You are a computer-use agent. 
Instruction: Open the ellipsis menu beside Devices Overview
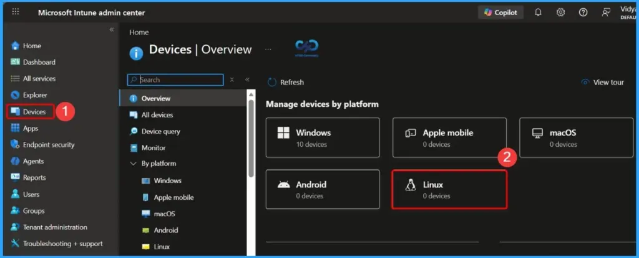click(268, 49)
